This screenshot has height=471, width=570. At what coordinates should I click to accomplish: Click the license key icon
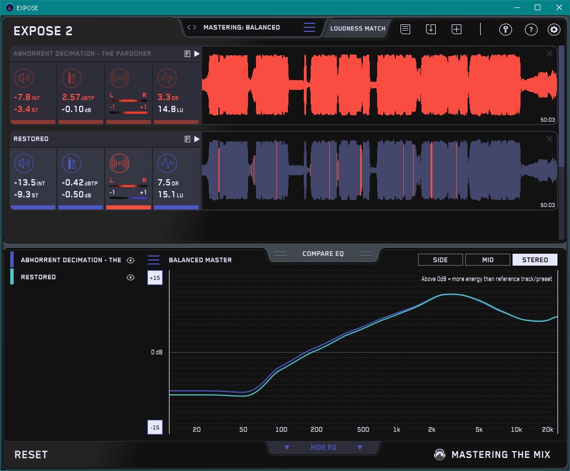(x=505, y=30)
